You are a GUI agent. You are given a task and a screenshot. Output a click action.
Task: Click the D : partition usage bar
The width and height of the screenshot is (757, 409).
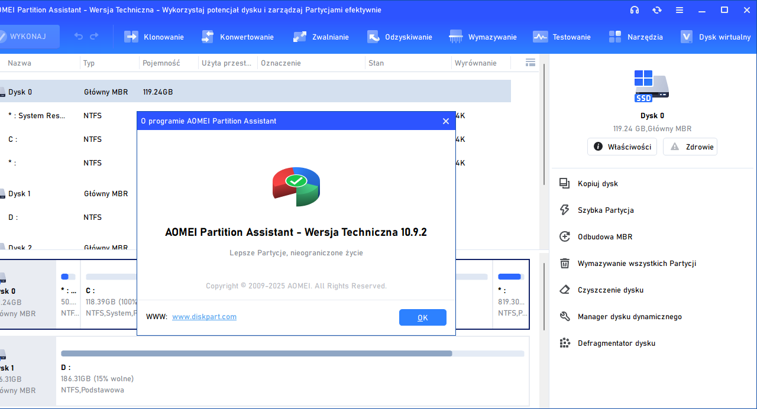click(292, 353)
